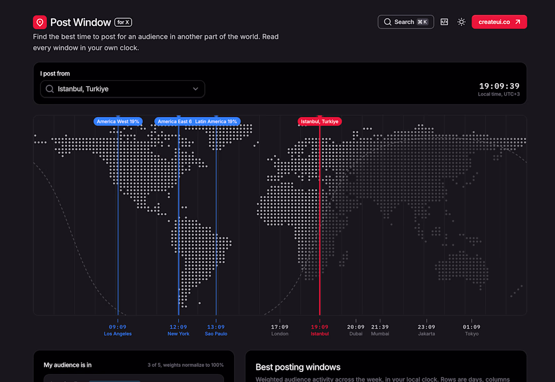Click "Local time, UTC+3" text
The width and height of the screenshot is (555, 382).
pos(498,94)
